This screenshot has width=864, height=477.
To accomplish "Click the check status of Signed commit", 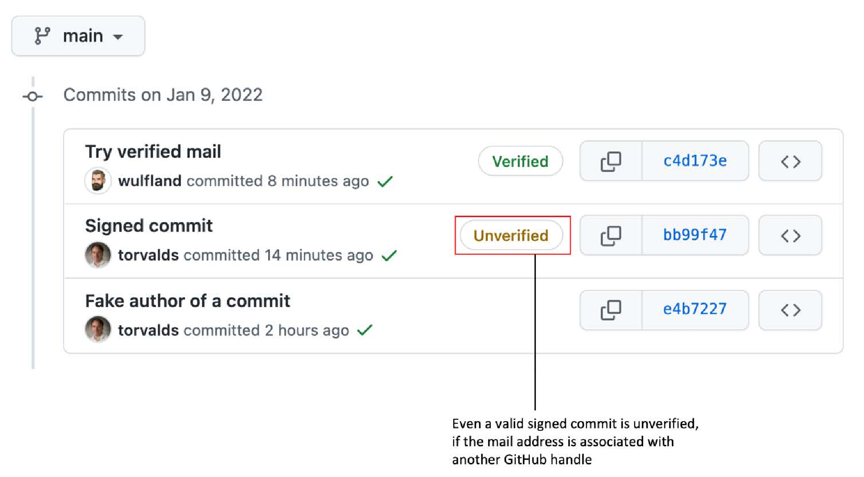I will [x=389, y=256].
